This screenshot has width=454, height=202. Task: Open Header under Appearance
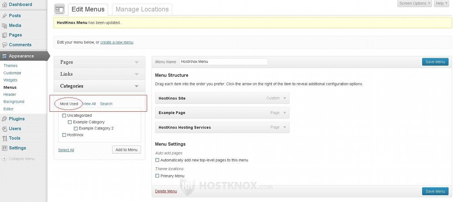click(10, 94)
